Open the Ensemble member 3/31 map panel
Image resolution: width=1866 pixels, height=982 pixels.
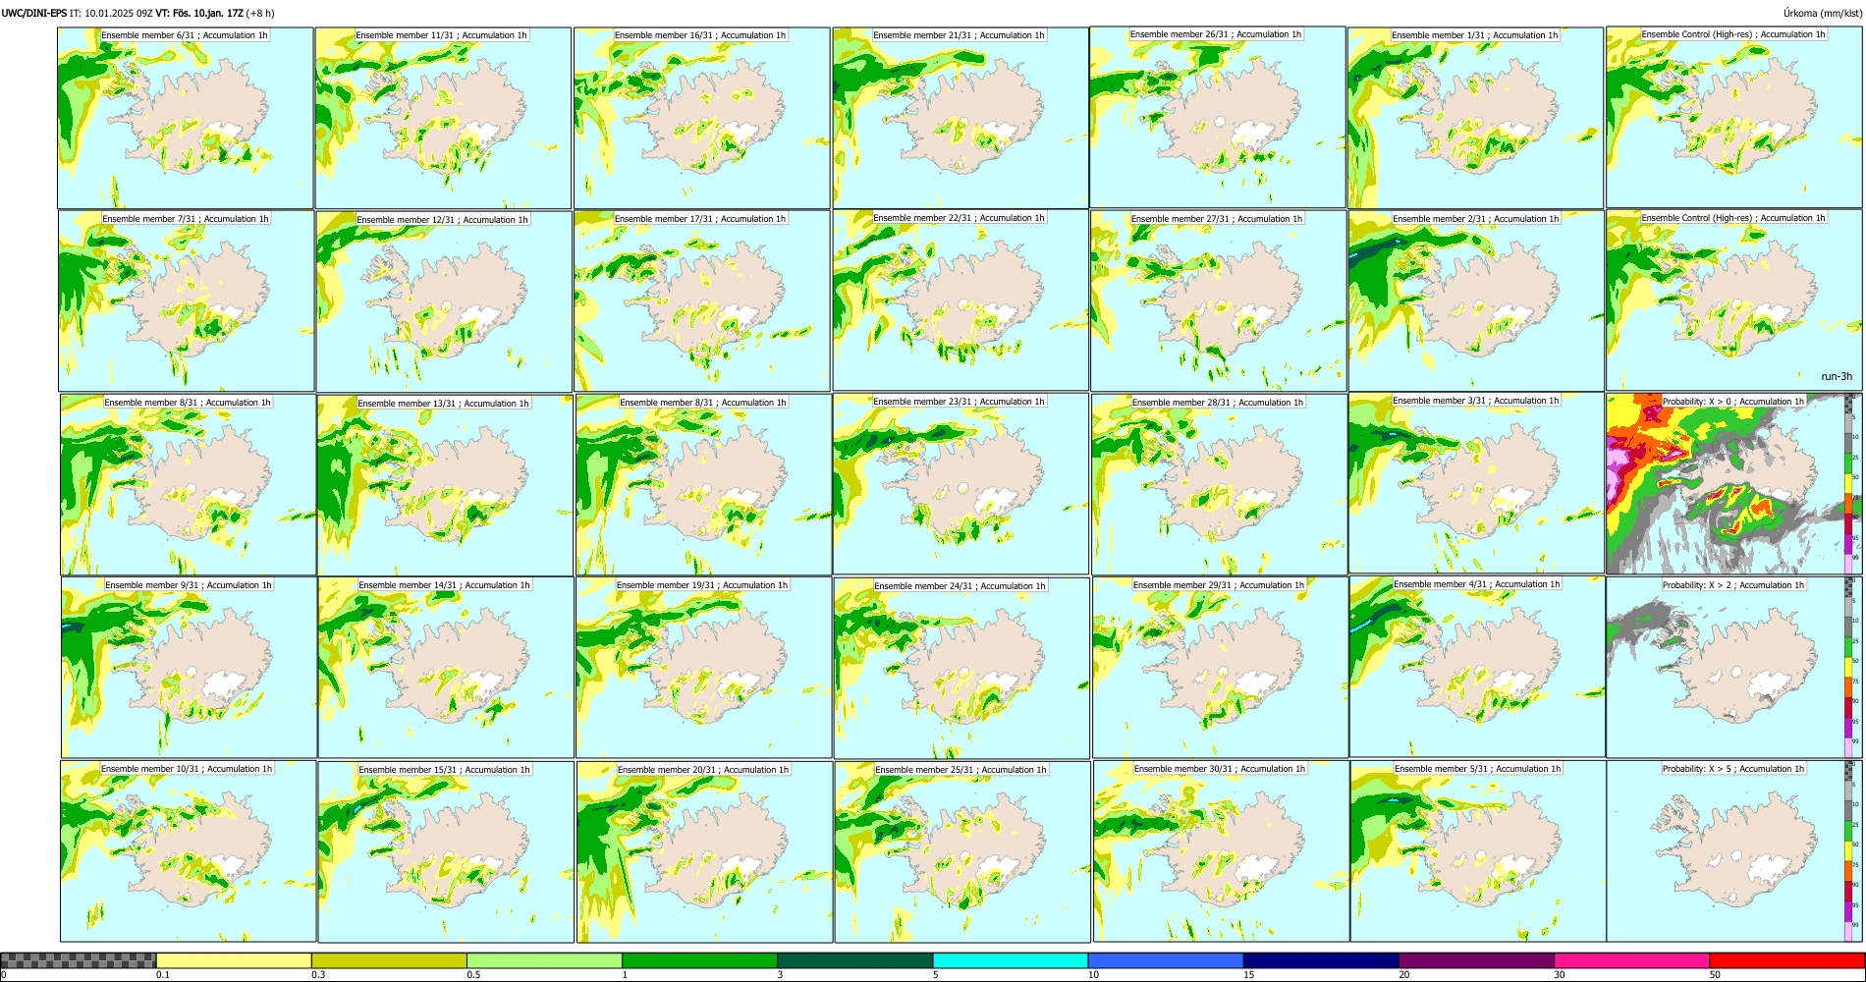click(x=1478, y=483)
